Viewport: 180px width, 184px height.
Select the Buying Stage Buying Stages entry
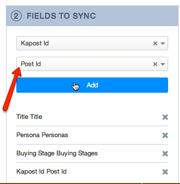(57, 153)
